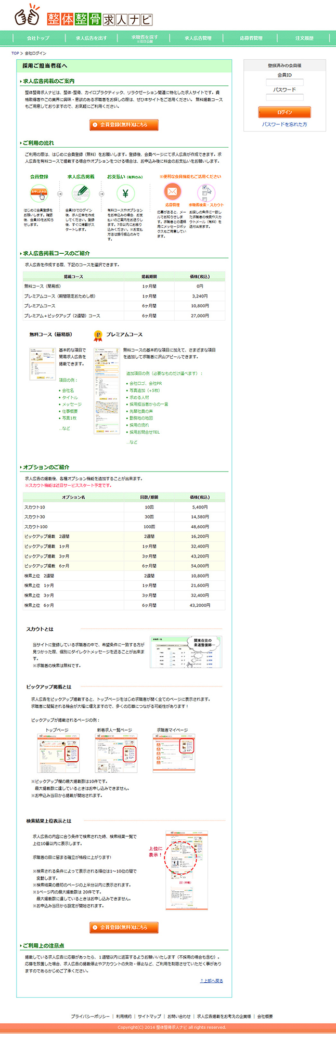Select the スカウト10 option row
The image size is (336, 1040).
click(124, 507)
